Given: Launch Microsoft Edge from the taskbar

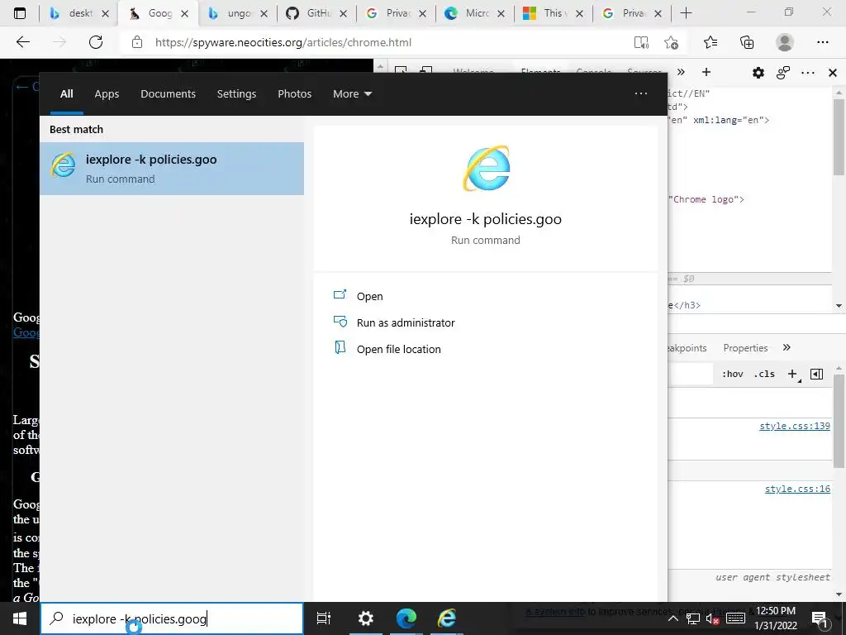Looking at the screenshot, I should pos(406,618).
